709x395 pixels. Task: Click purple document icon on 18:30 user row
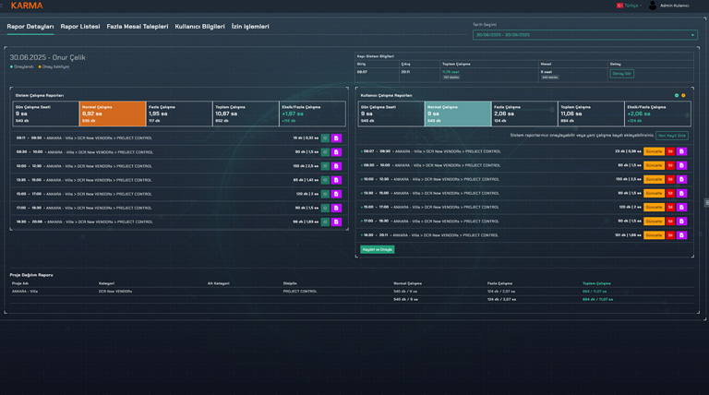point(682,235)
